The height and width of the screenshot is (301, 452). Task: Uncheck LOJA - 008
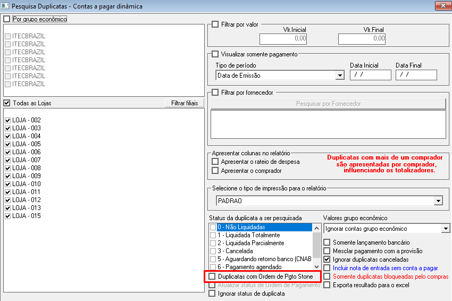click(x=8, y=168)
